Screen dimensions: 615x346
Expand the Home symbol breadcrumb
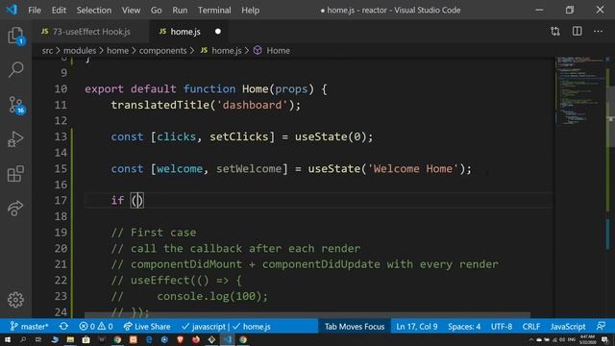point(272,51)
